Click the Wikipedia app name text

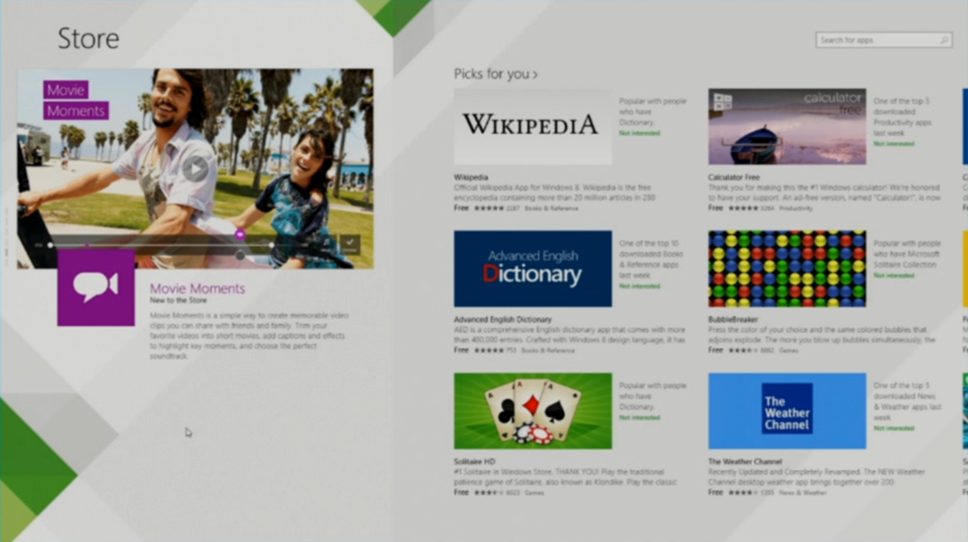click(x=471, y=177)
